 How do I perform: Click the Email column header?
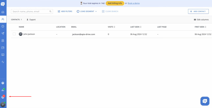[74, 27]
